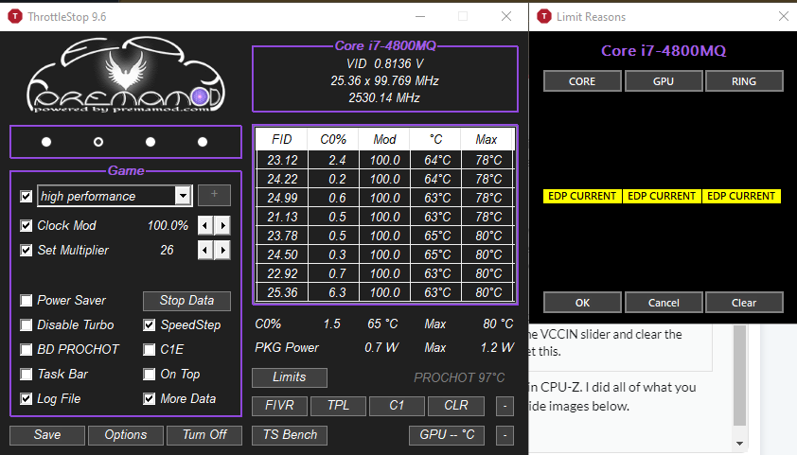Click the VID 0.8136 V reading
The width and height of the screenshot is (797, 455).
tap(385, 63)
